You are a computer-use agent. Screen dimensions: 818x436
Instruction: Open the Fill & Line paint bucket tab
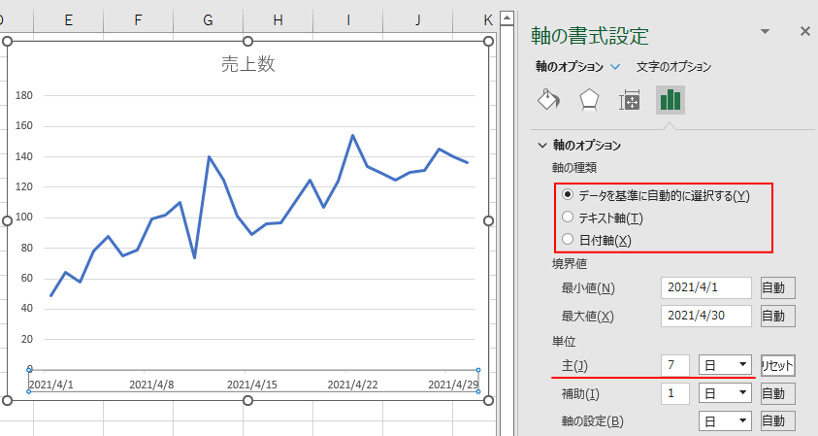point(548,100)
